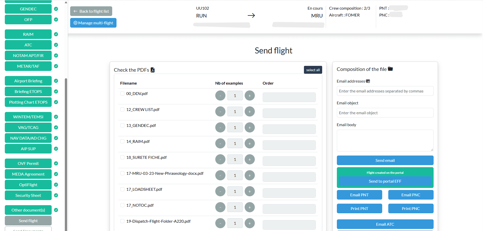Viewport: 483px width, 231px height.
Task: Click into the Email body text area
Action: [x=385, y=141]
